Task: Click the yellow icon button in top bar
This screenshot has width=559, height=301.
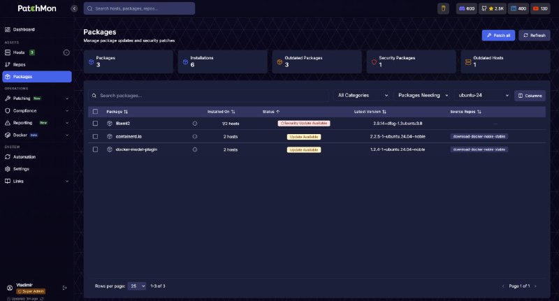Action: [x=443, y=8]
